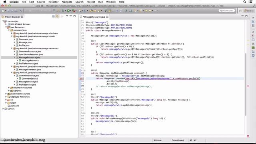The width and height of the screenshot is (256, 144).
Task: Toggle code folding at line 31
Action: [x=84, y=41]
